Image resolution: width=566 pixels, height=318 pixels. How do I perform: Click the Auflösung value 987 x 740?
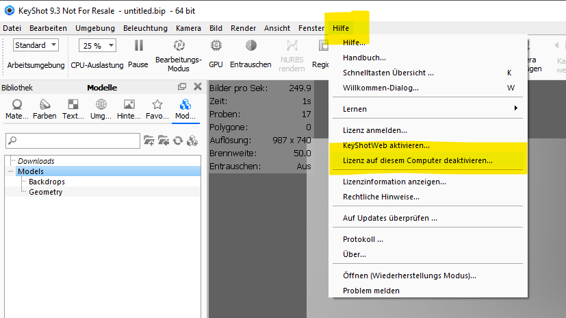(x=292, y=140)
